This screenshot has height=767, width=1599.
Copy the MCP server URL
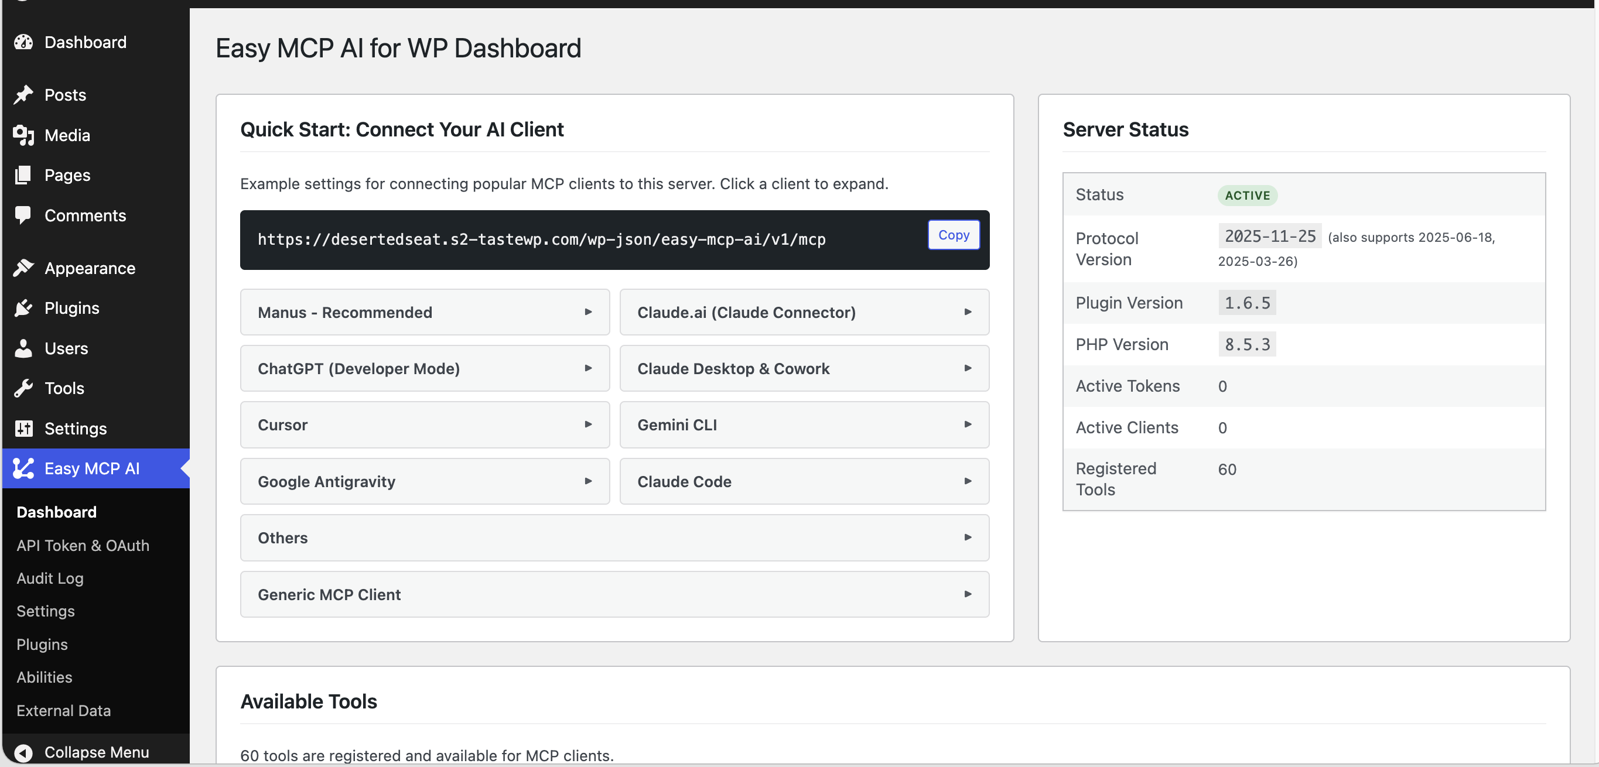point(954,235)
